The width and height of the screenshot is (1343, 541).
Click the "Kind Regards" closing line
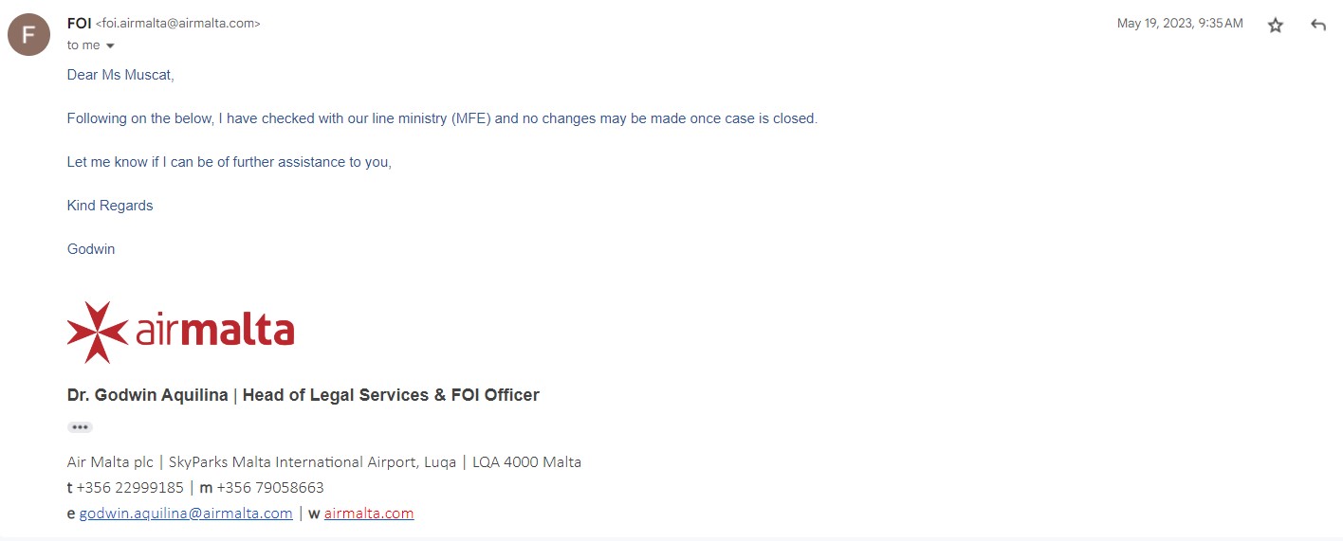pyautogui.click(x=110, y=206)
